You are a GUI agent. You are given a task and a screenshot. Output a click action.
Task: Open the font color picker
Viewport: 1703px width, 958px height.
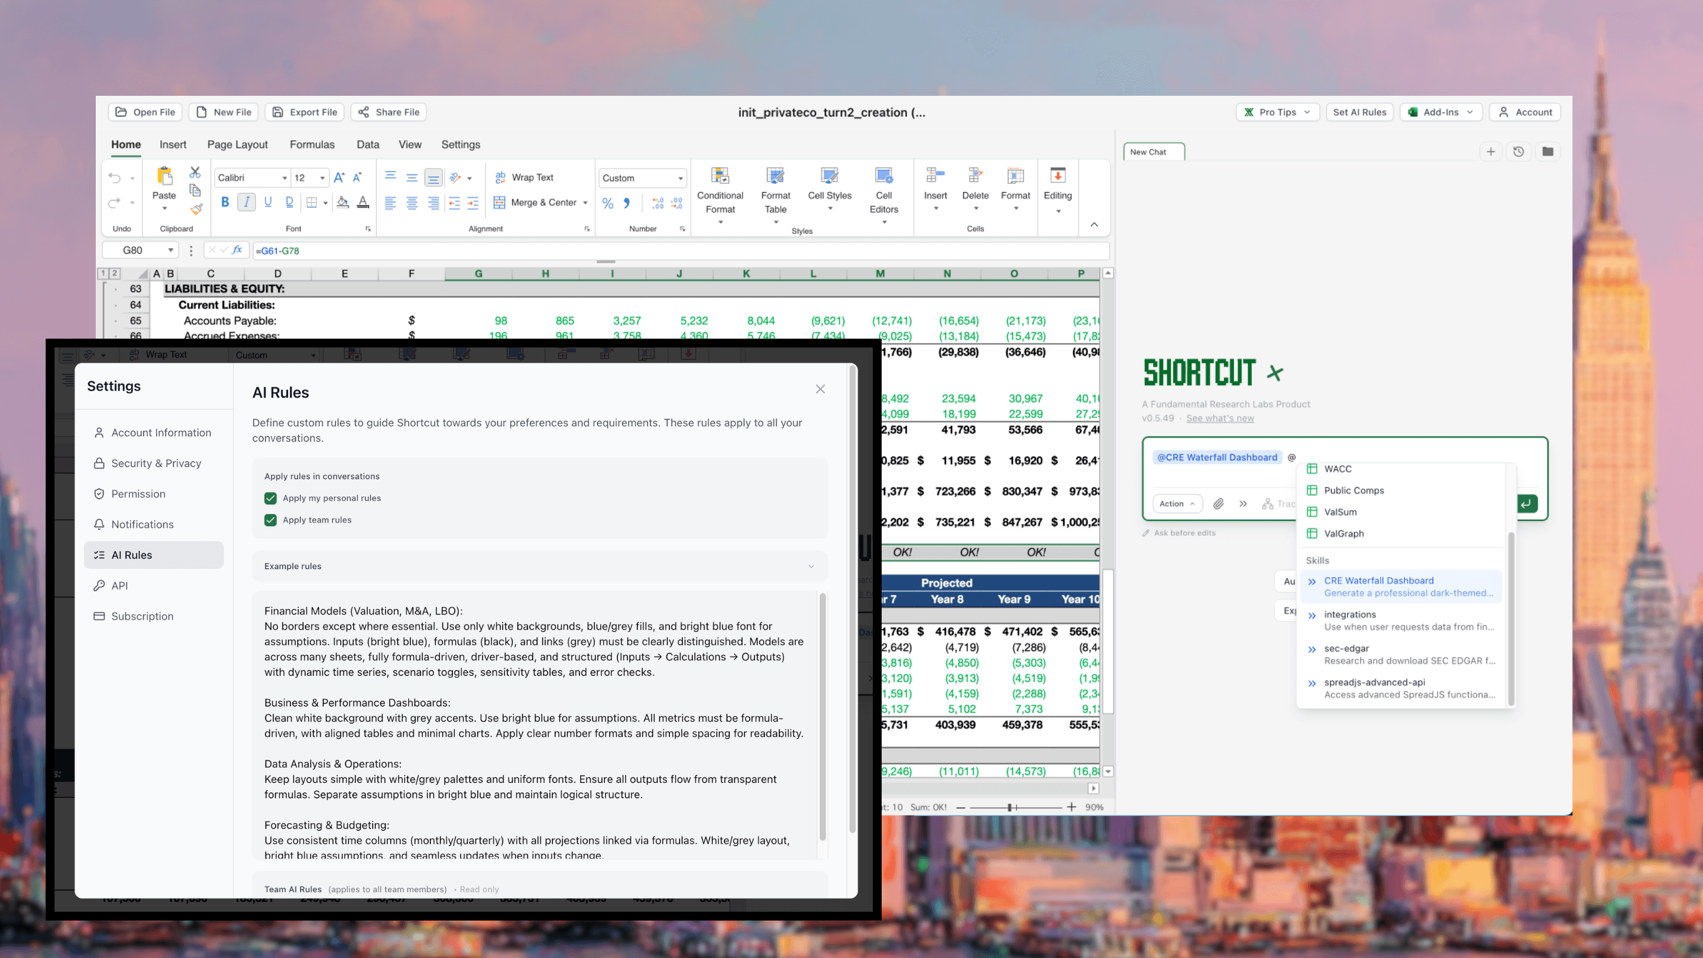pyautogui.click(x=363, y=202)
